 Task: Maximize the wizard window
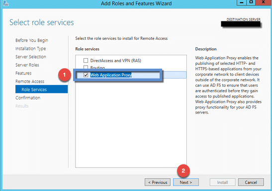click(251, 2)
